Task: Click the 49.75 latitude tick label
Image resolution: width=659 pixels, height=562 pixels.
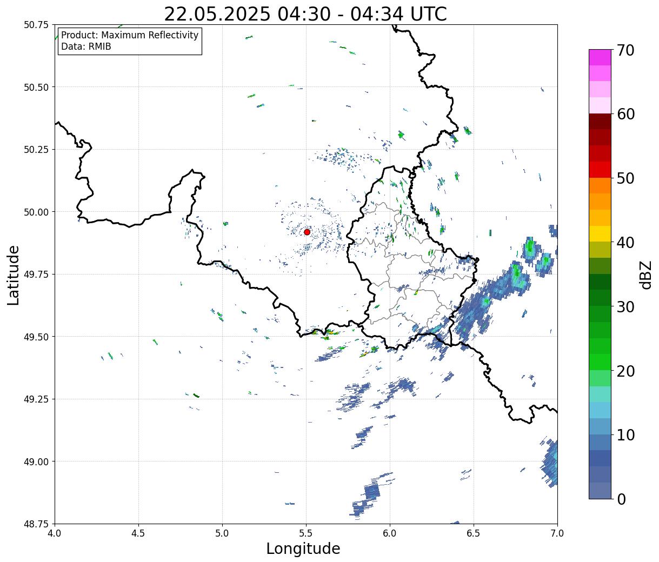Action: pyautogui.click(x=36, y=275)
